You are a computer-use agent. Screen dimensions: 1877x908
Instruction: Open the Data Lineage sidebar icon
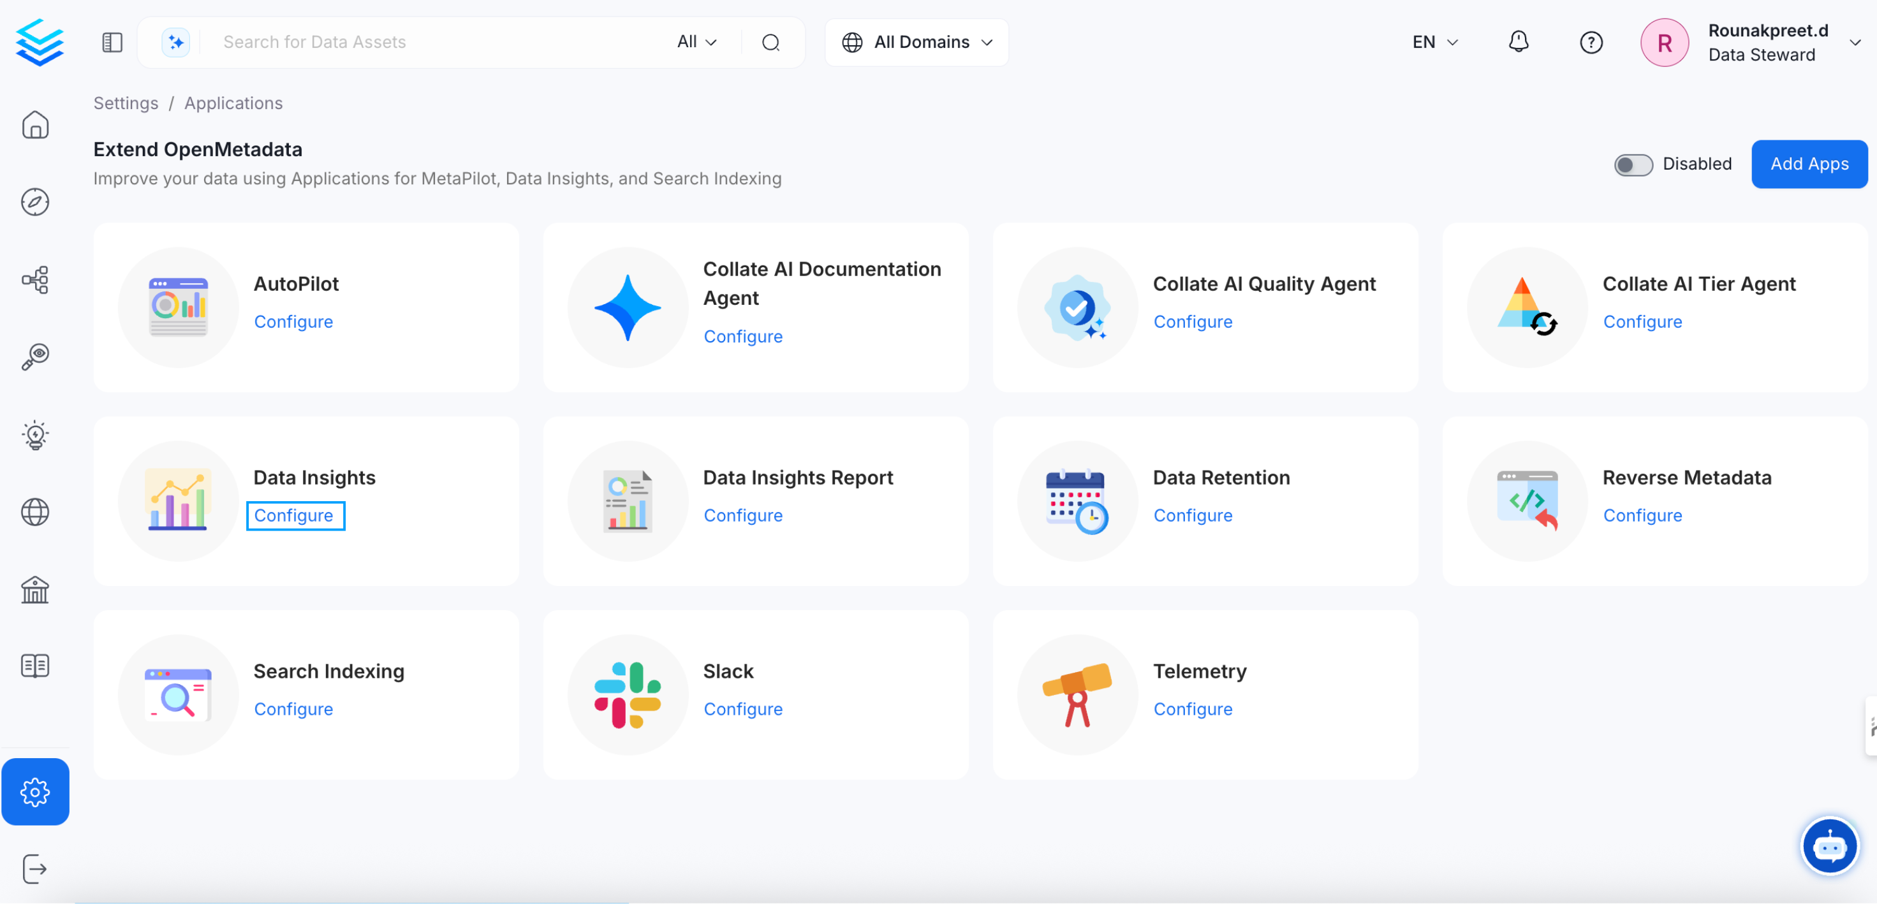36,279
